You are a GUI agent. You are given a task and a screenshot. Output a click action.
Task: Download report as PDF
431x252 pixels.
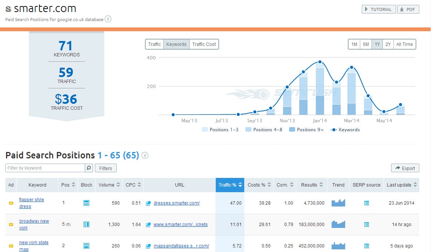[408, 9]
